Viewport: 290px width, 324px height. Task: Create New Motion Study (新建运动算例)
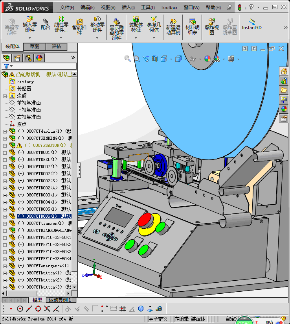pyautogui.click(x=173, y=26)
